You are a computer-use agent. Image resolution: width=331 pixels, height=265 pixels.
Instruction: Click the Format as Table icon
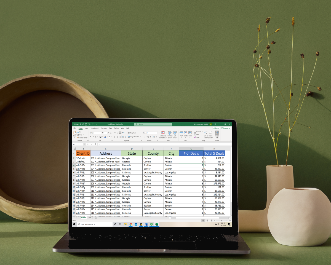click(170, 135)
